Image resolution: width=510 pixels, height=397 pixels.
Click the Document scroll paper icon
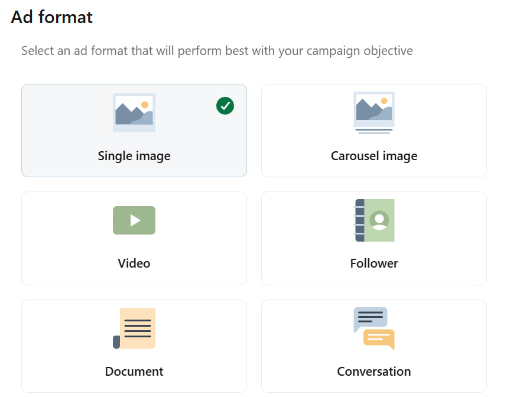[134, 328]
